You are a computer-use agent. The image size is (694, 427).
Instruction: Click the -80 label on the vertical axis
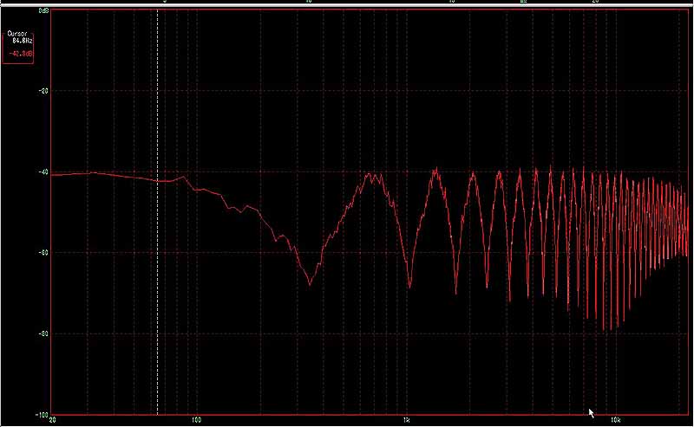[43, 333]
